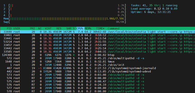Select multipathd thread row PID 576
Image resolution: width=195 pixels, height=93 pixels.
(98, 85)
